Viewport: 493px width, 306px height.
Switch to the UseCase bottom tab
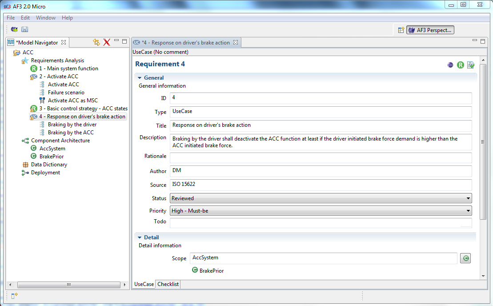click(144, 284)
